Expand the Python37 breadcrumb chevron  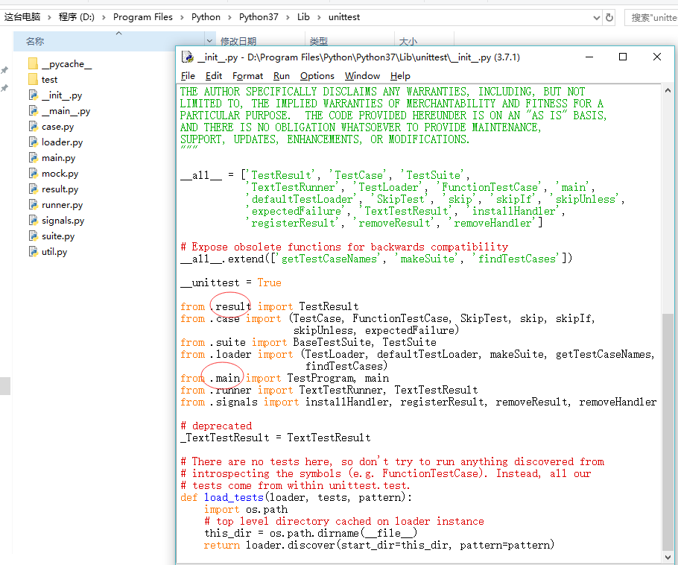pos(287,17)
